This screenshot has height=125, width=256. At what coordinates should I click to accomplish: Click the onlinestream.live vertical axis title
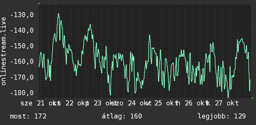[x=3, y=51]
